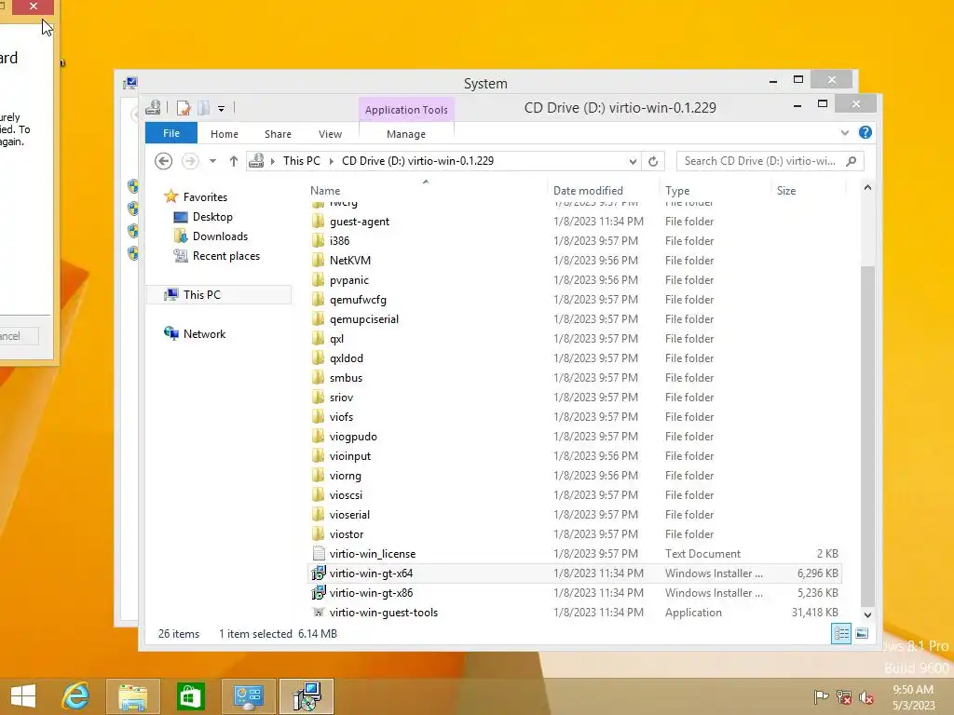Select Recent places in navigation pane
This screenshot has width=954, height=715.
225,256
